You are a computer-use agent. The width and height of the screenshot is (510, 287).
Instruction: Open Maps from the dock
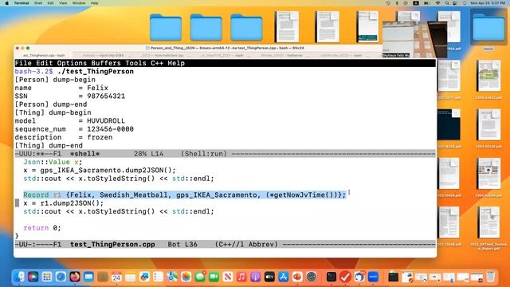[x=172, y=277]
